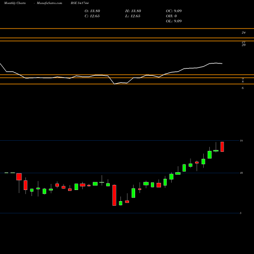Select the OC: 9.09 reading

174,11
